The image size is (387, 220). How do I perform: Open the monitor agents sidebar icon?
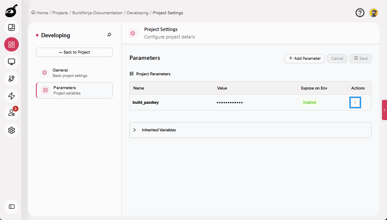point(11,61)
